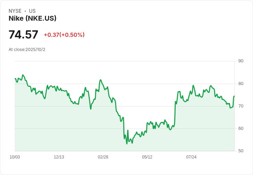Click the US market label

coord(32,11)
